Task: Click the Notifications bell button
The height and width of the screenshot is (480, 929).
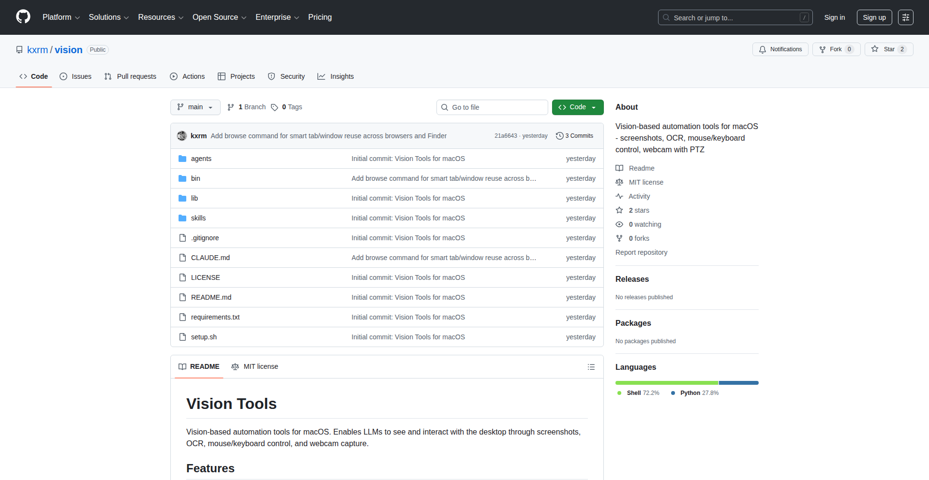Action: (x=780, y=49)
